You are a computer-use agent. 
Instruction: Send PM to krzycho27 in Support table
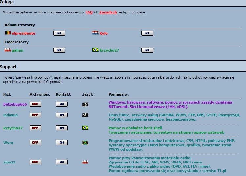pyautogui.click(x=62, y=128)
